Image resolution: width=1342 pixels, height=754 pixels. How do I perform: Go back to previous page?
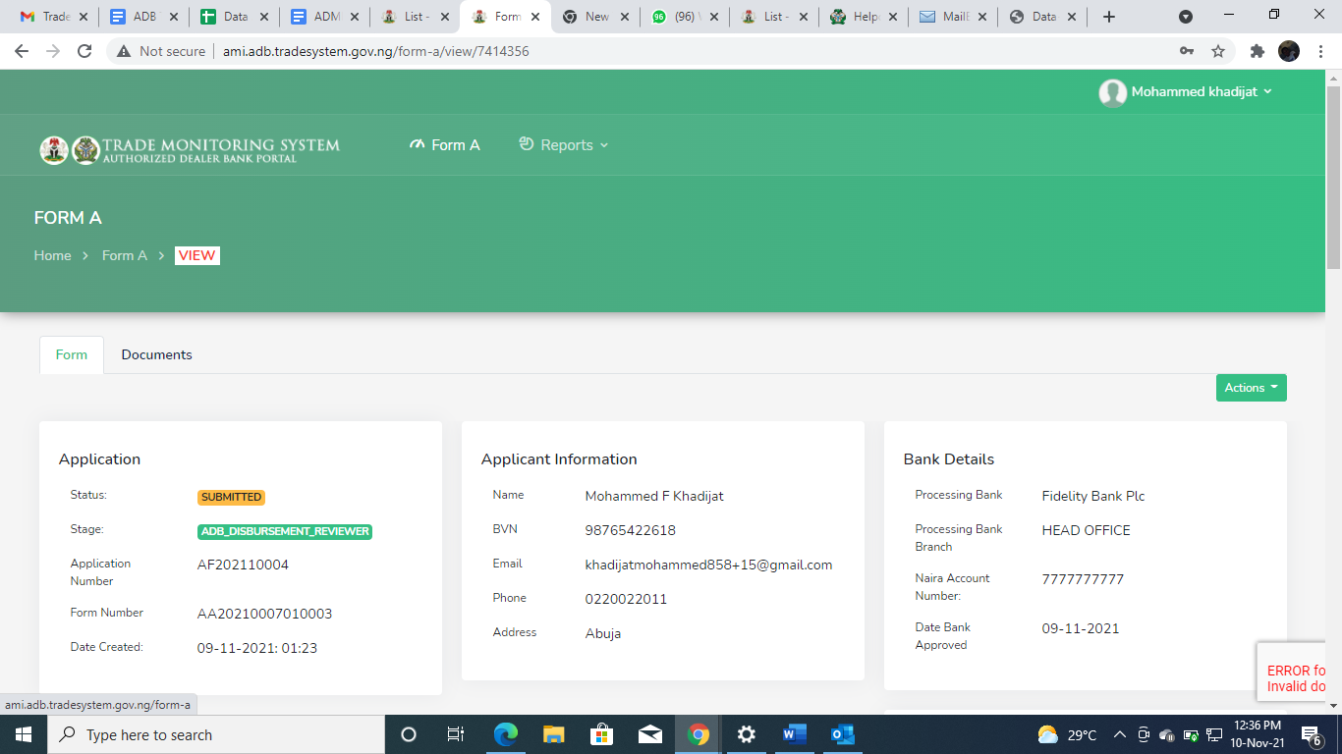(22, 51)
